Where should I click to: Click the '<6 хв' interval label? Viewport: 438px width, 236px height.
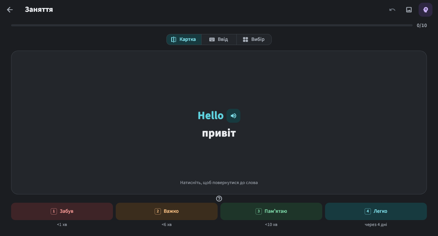pyautogui.click(x=167, y=225)
